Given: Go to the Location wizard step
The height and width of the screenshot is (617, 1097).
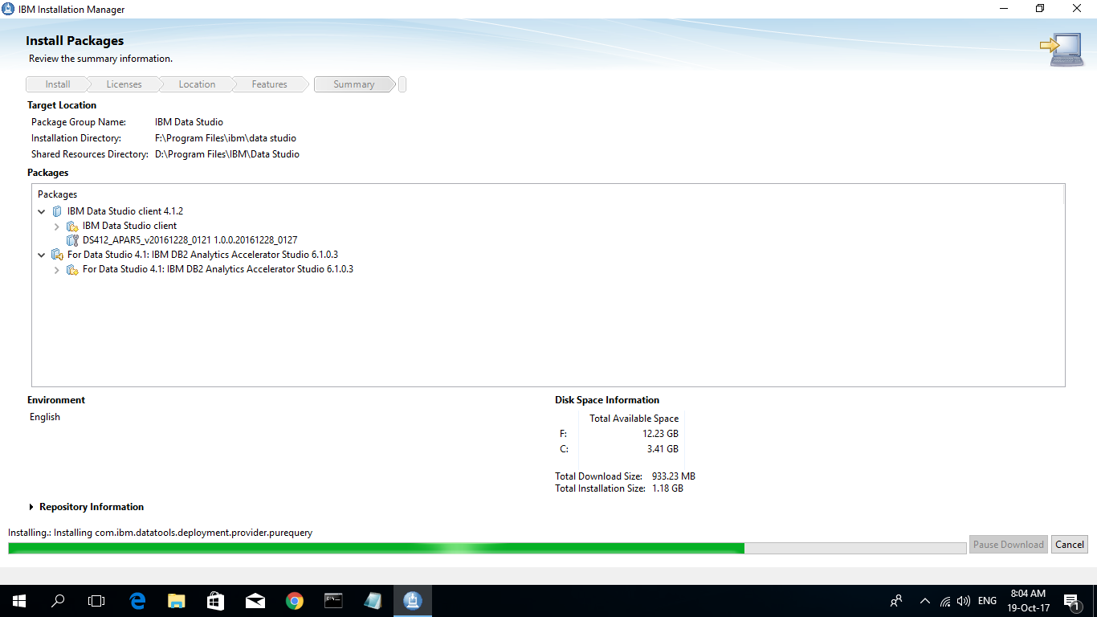Looking at the screenshot, I should [x=197, y=84].
